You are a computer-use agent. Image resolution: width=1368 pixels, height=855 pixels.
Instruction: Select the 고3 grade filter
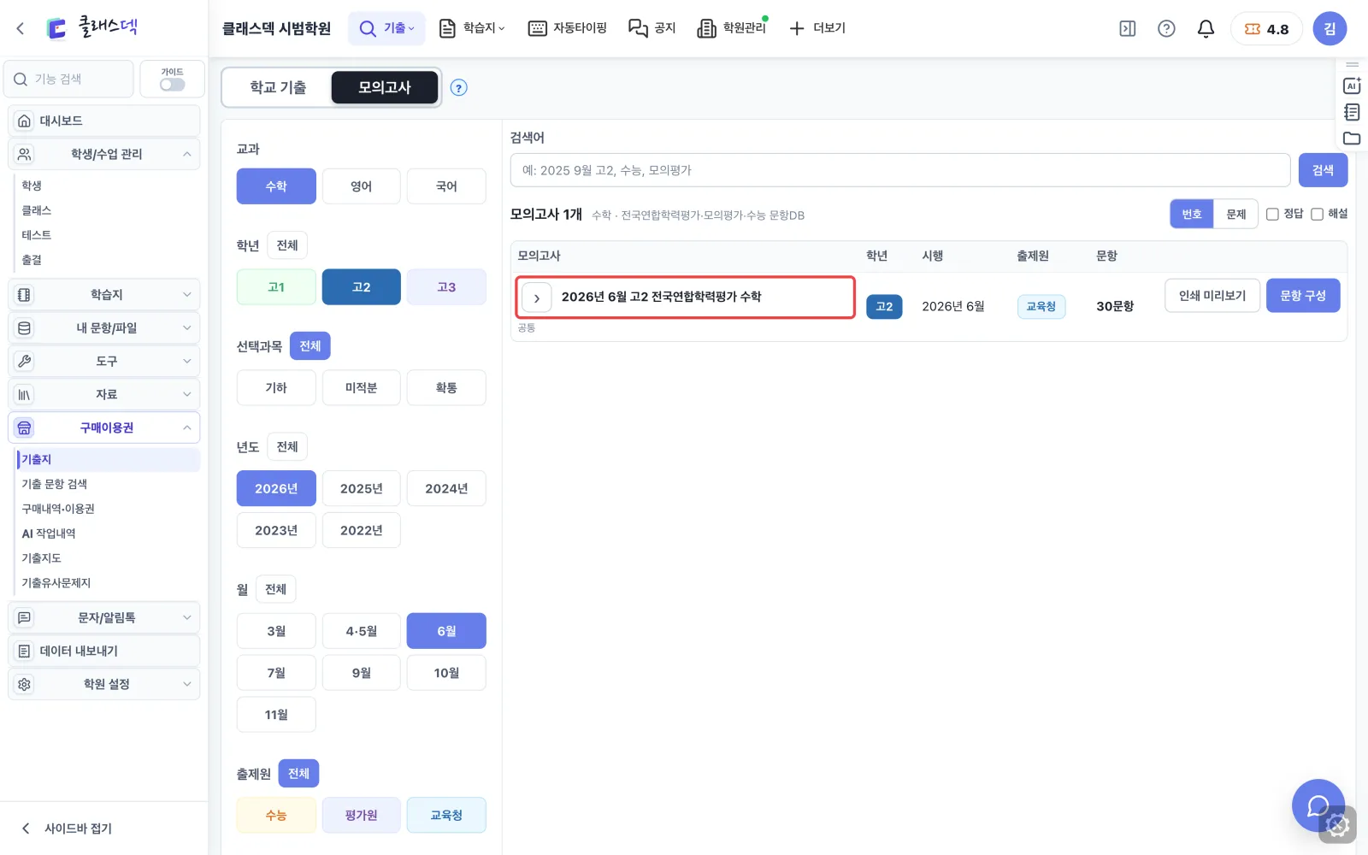pos(446,286)
